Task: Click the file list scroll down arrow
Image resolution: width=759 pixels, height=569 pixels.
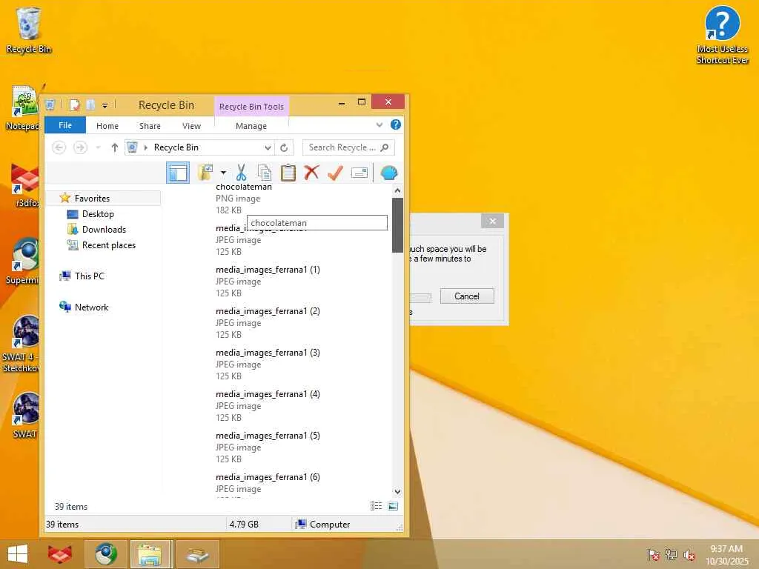Action: point(397,492)
